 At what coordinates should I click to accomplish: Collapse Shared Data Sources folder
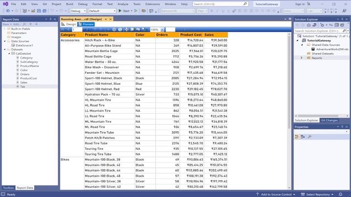click(x=302, y=45)
